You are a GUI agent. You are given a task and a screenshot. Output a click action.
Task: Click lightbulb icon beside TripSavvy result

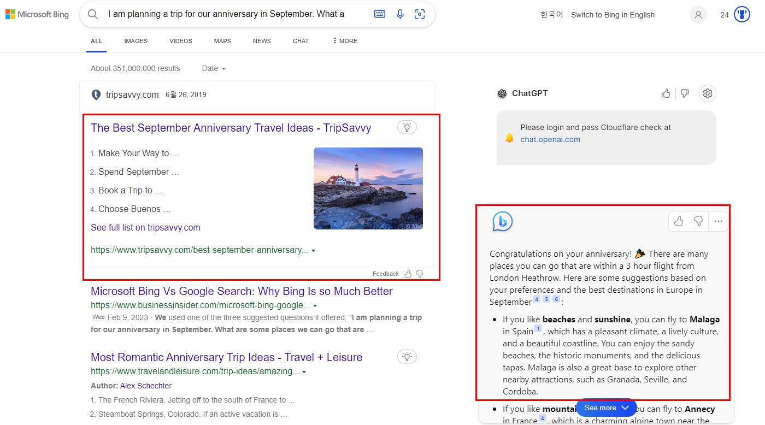407,127
